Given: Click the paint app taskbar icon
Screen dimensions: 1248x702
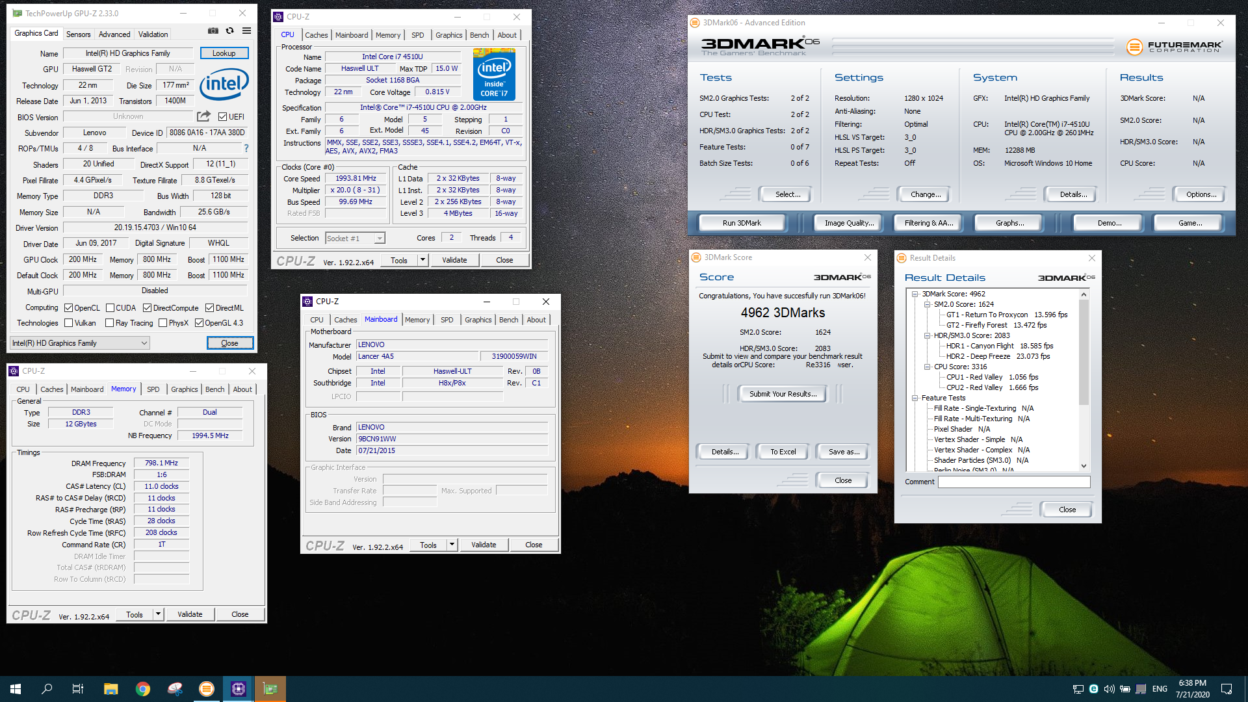Looking at the screenshot, I should pos(174,688).
